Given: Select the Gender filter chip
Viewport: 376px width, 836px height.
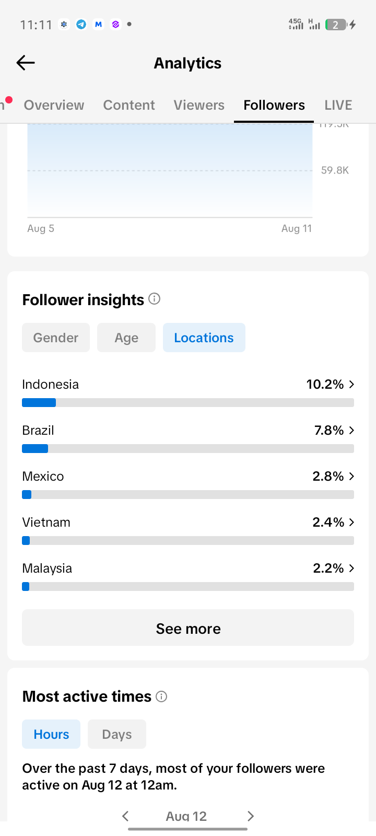Looking at the screenshot, I should click(x=56, y=338).
